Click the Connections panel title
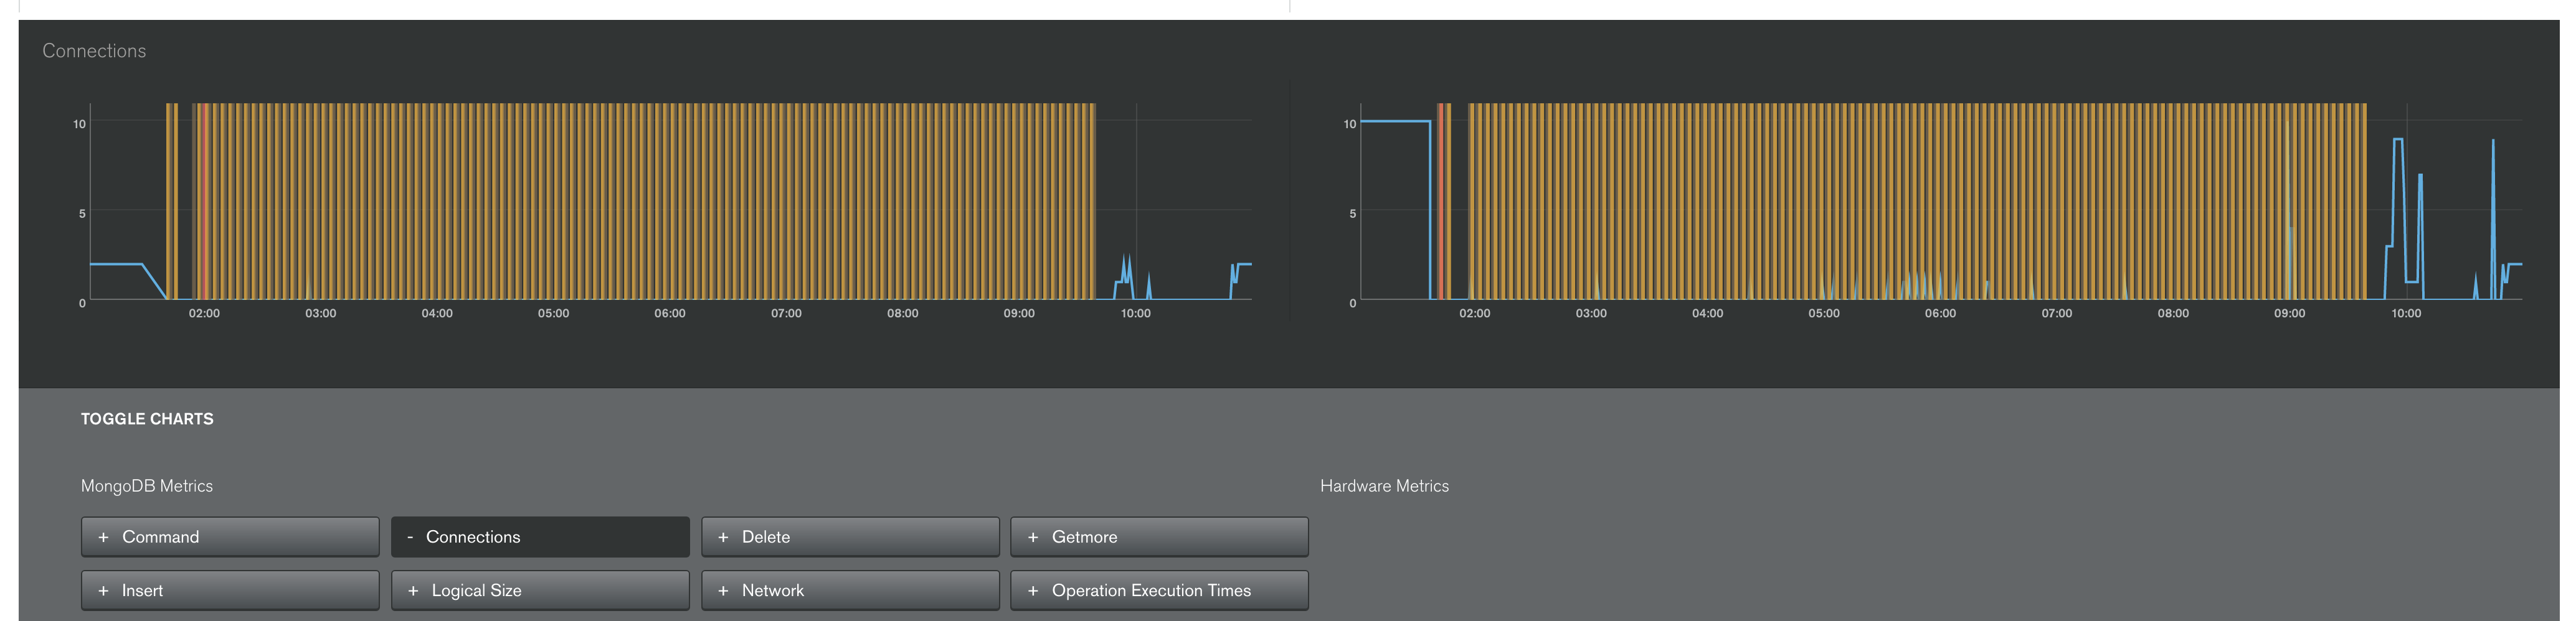 pos(94,51)
